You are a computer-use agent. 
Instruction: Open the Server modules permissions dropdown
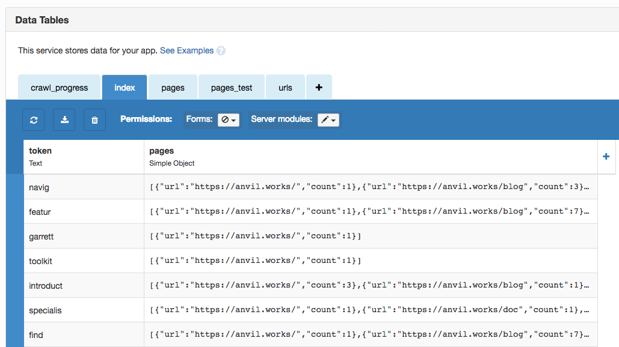328,120
